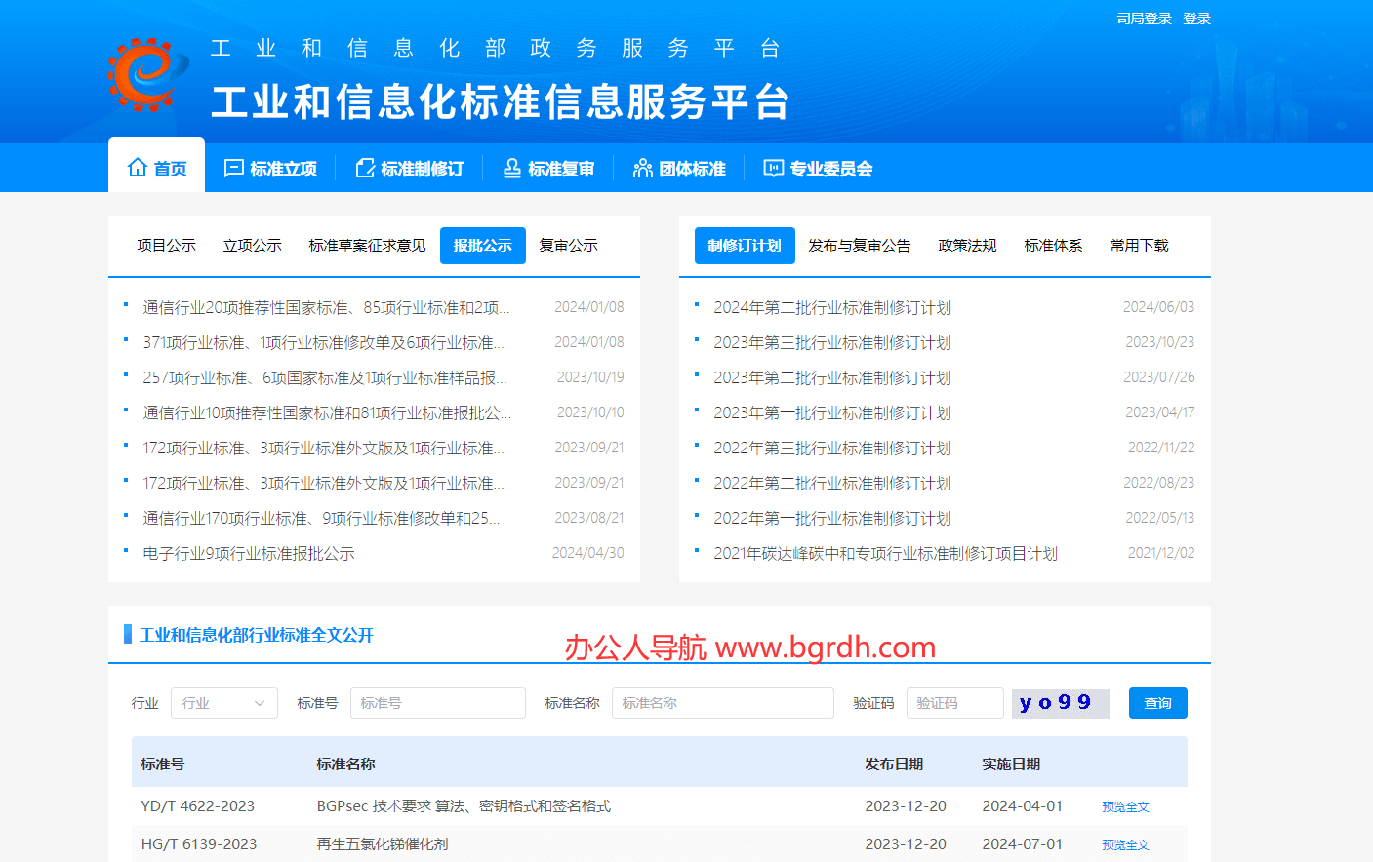Viewport: 1373px width, 862px height.
Task: Open 专业委员会 using its badge icon
Action: click(x=773, y=167)
